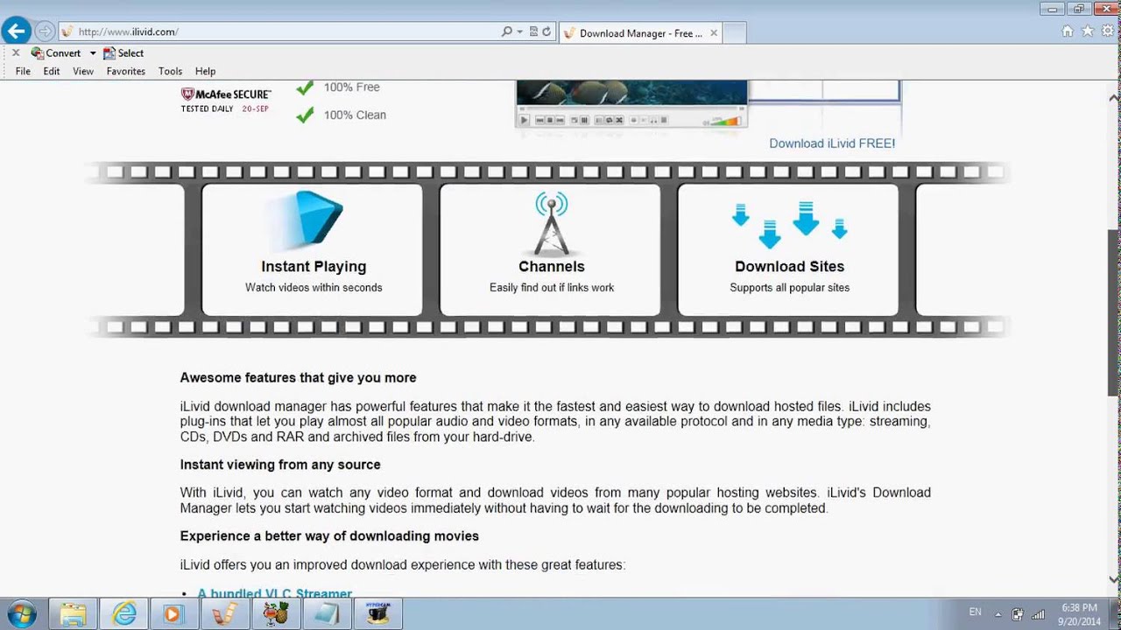Open the A bundled VLC Streamer link
The height and width of the screenshot is (630, 1121).
pos(275,593)
